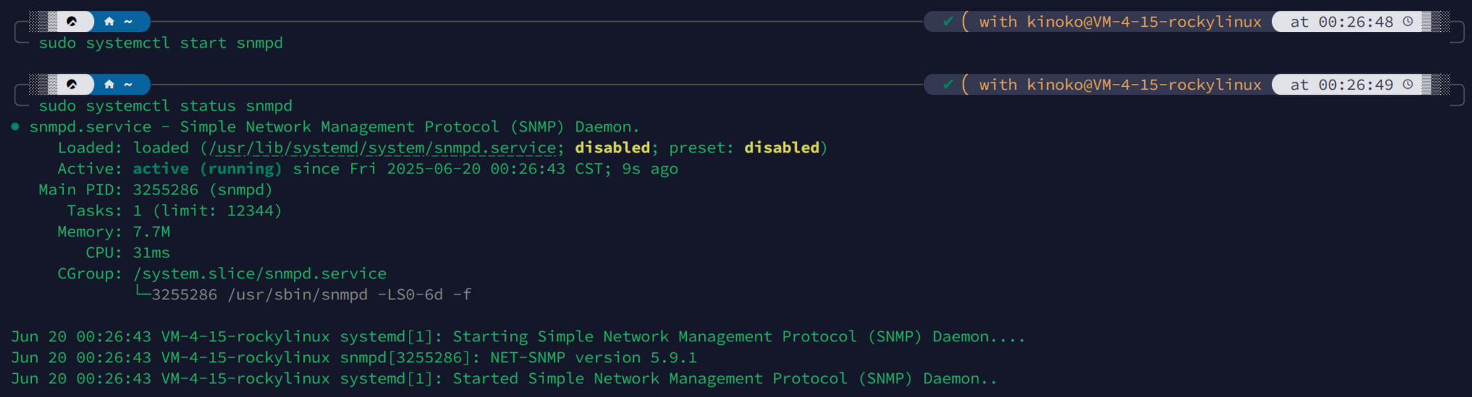
Task: Click the green checkmark in the first prompt
Action: [947, 22]
